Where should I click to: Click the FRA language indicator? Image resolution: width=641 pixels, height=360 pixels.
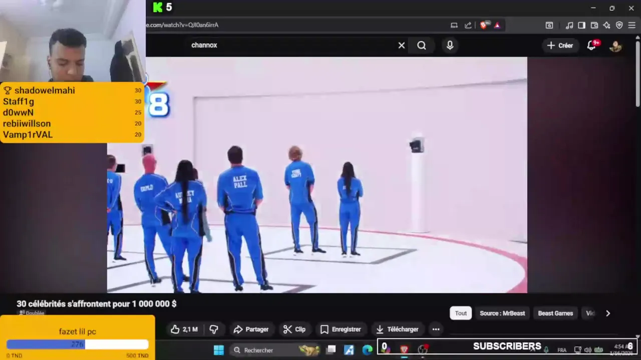pyautogui.click(x=562, y=350)
